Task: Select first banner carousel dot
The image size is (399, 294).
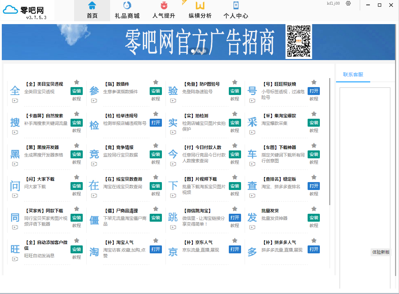Action: pyautogui.click(x=193, y=51)
